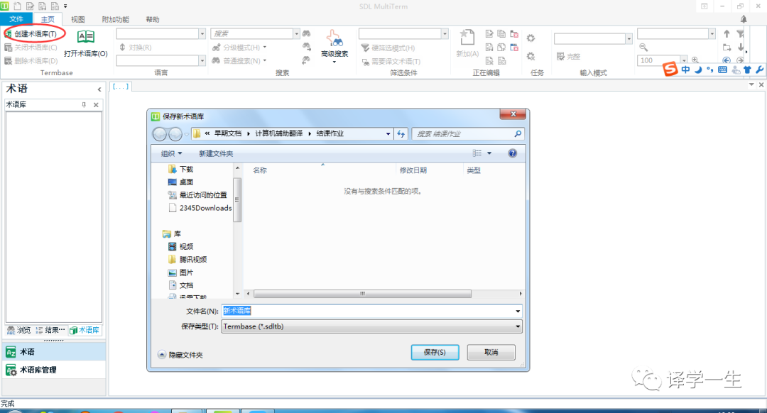
Task: Click the upper gear icon in 任务 group
Action: pyautogui.click(x=531, y=38)
